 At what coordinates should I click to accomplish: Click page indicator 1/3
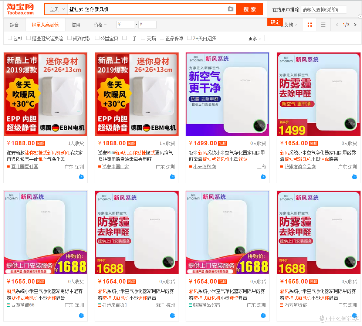click(x=346, y=25)
